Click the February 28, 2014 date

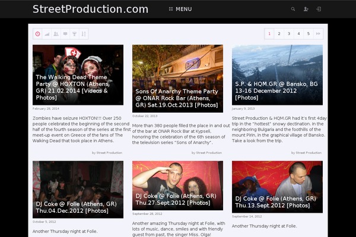tap(46, 108)
